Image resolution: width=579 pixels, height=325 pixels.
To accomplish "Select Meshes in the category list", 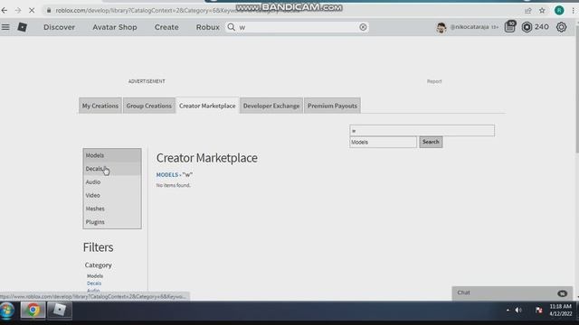I will click(112, 209).
